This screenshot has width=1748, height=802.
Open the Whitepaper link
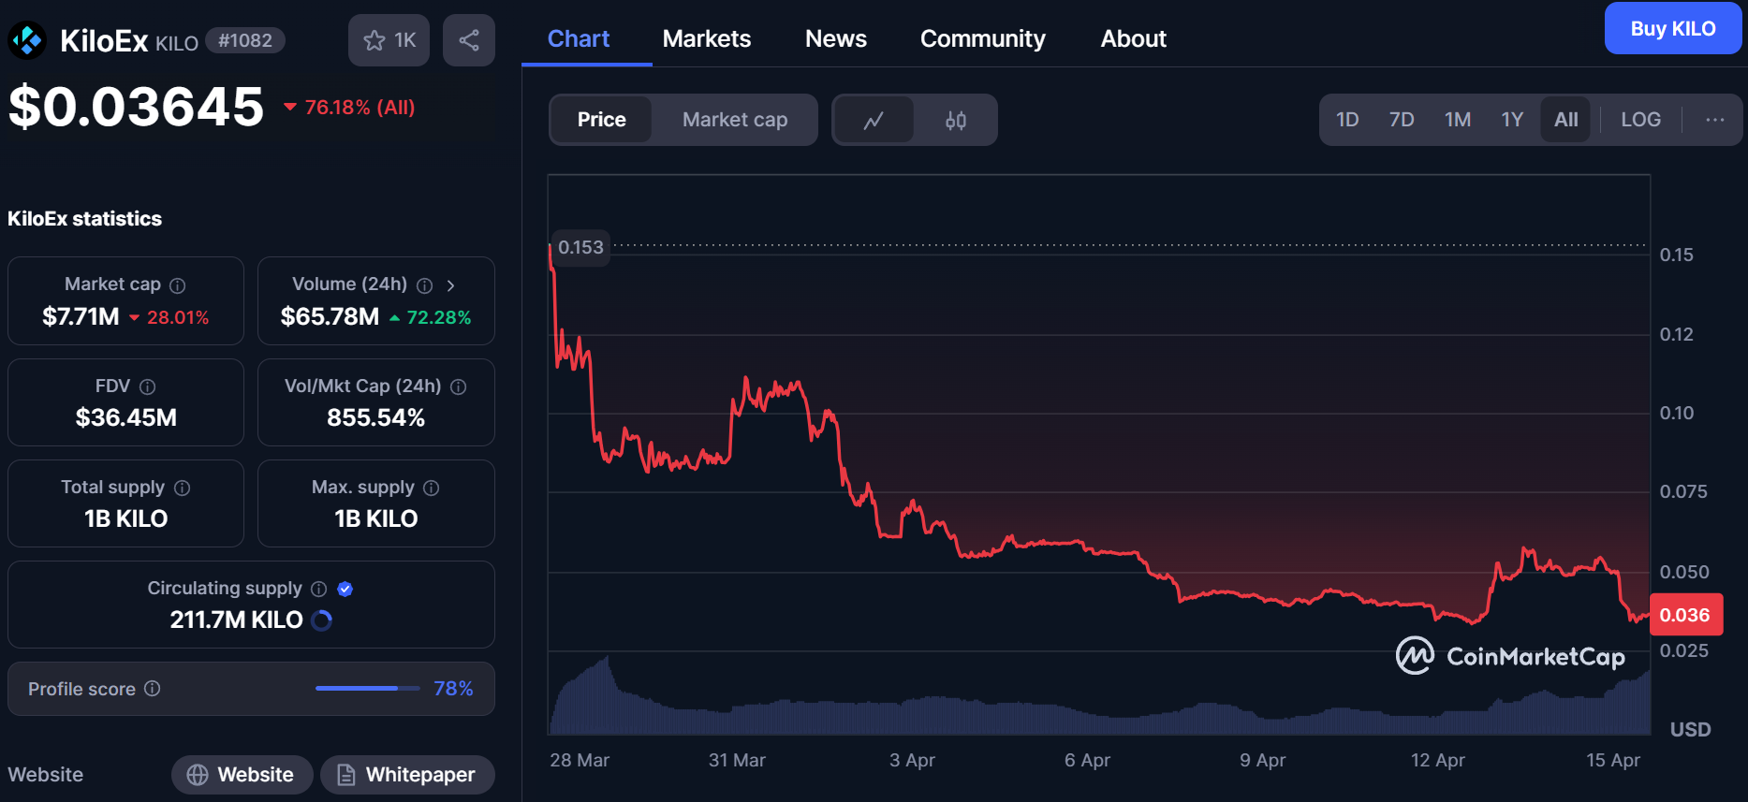pos(407,775)
